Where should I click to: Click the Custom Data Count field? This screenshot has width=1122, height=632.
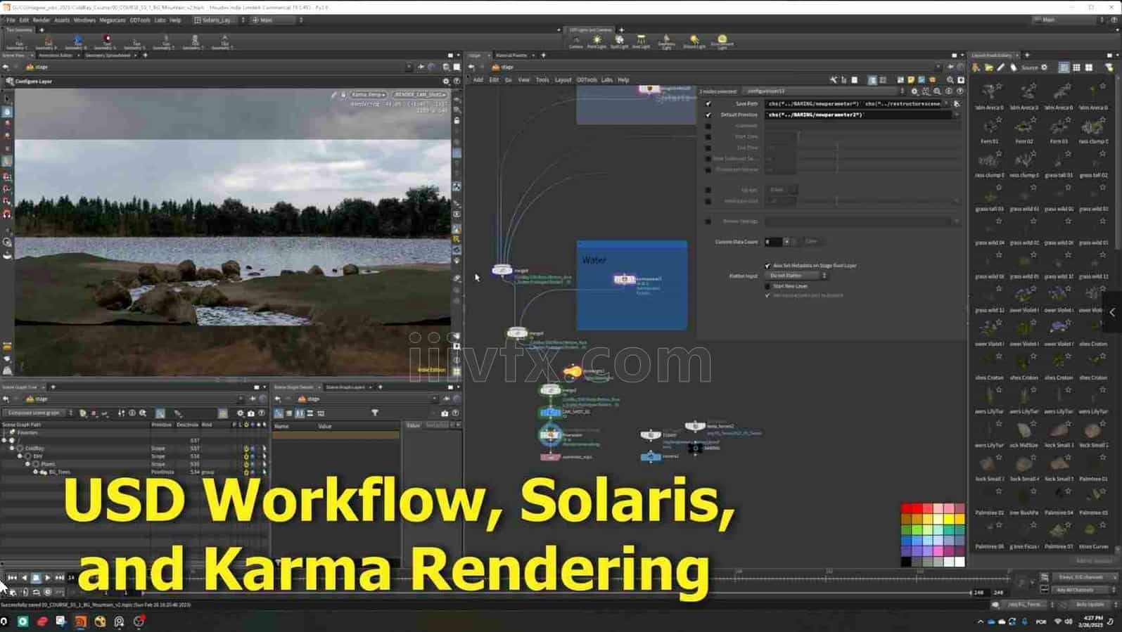(x=773, y=242)
